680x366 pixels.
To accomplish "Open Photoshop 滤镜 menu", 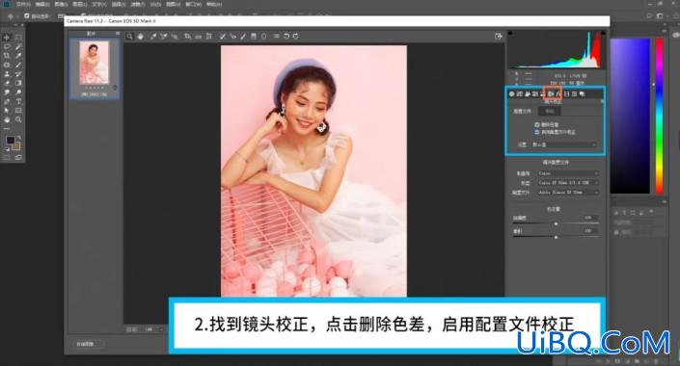I will click(138, 4).
